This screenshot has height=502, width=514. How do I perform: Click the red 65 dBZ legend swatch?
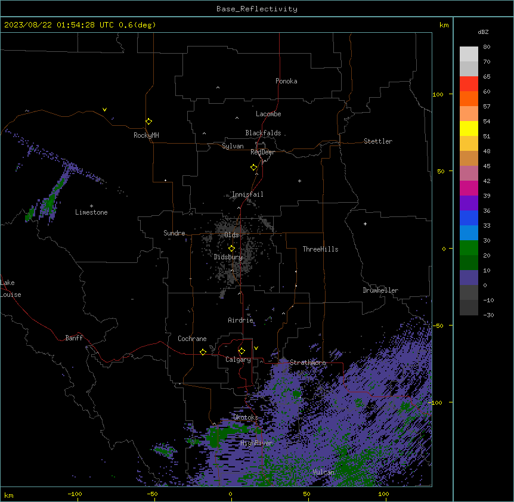(x=469, y=83)
